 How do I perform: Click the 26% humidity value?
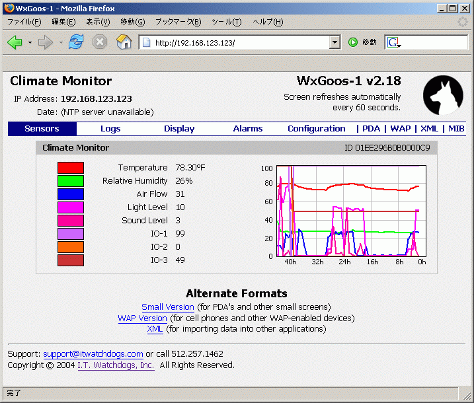click(x=184, y=181)
